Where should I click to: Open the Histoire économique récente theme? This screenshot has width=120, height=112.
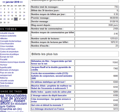coord(12,62)
